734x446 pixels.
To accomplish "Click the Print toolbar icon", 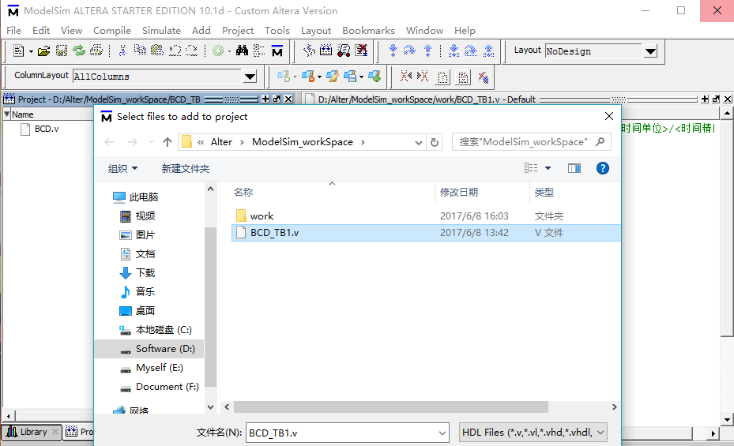I will click(x=96, y=51).
